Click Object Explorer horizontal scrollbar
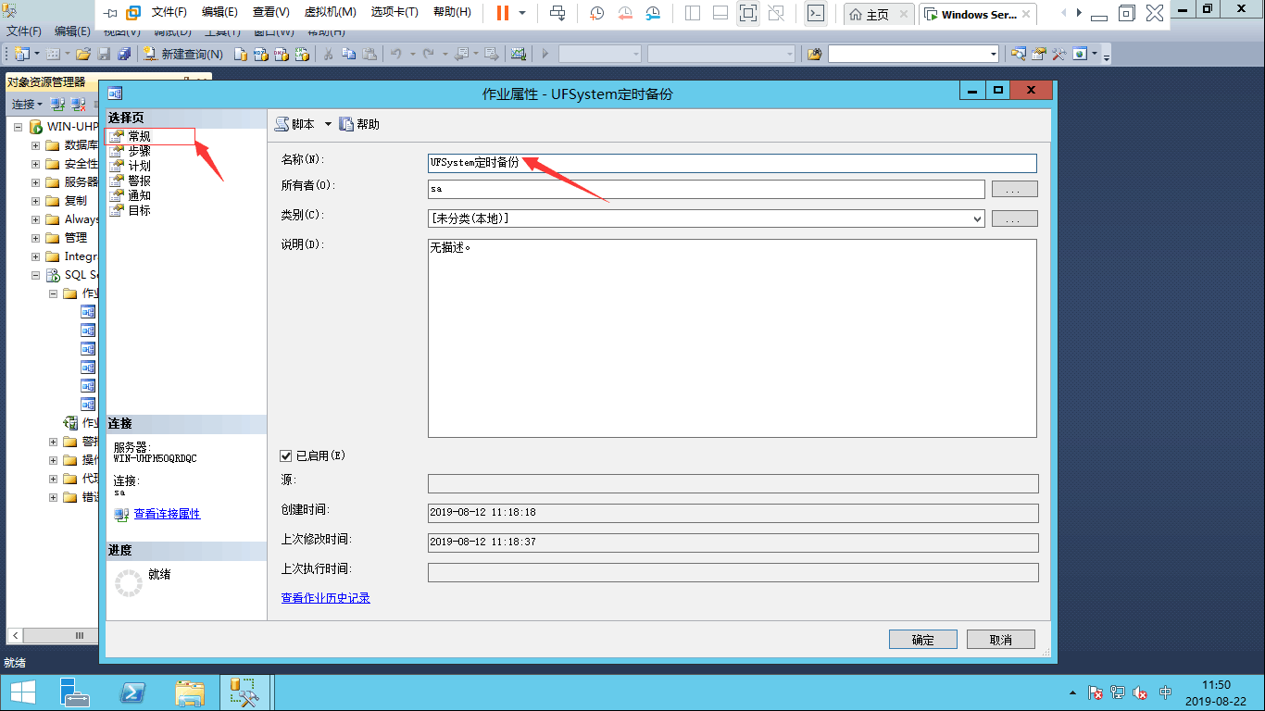Image resolution: width=1265 pixels, height=711 pixels. (x=58, y=635)
